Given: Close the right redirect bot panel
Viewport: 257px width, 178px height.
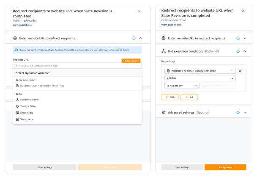Looking at the screenshot, I should 243,11.
